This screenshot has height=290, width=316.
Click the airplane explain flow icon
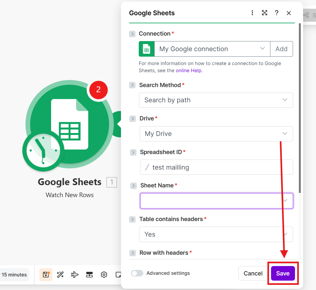(x=75, y=275)
